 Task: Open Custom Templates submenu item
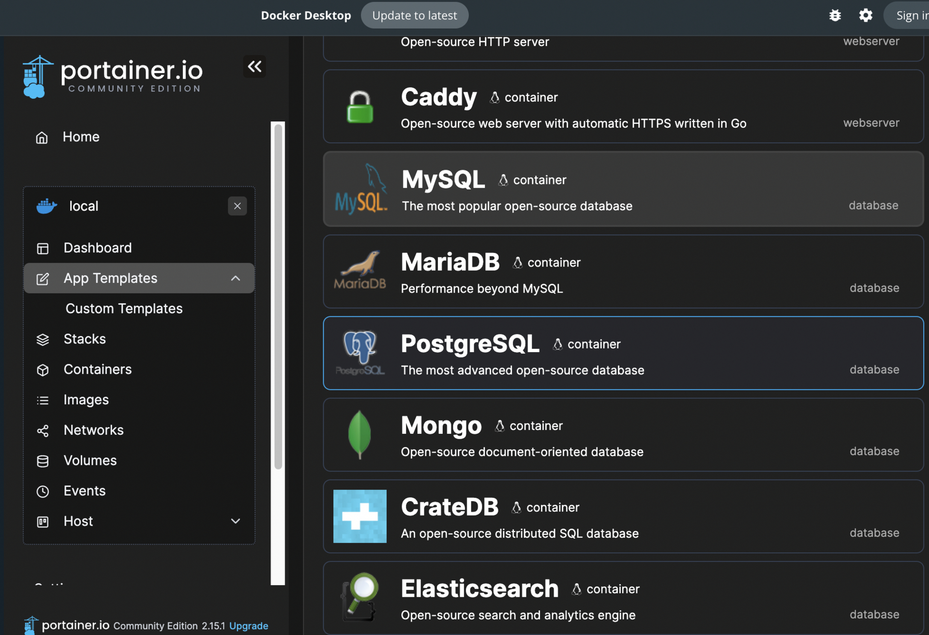(124, 309)
